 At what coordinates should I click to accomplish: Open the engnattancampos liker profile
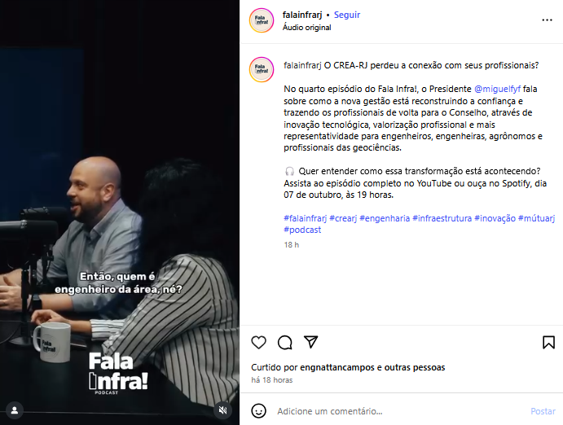[337, 367]
